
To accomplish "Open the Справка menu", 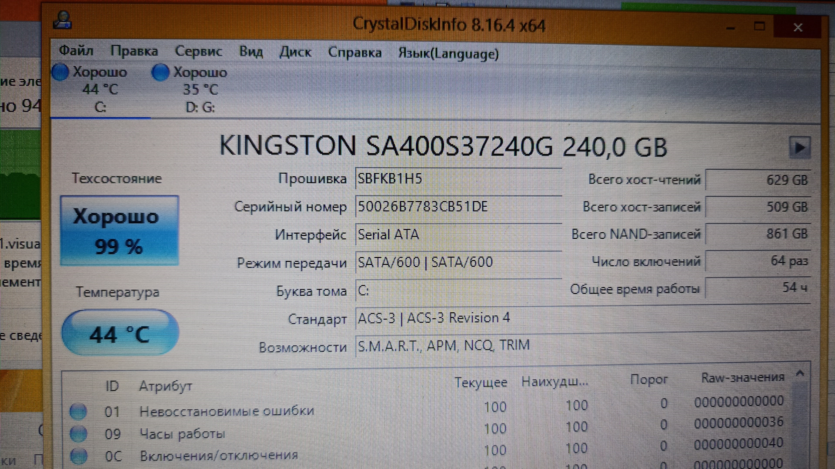I will (355, 53).
